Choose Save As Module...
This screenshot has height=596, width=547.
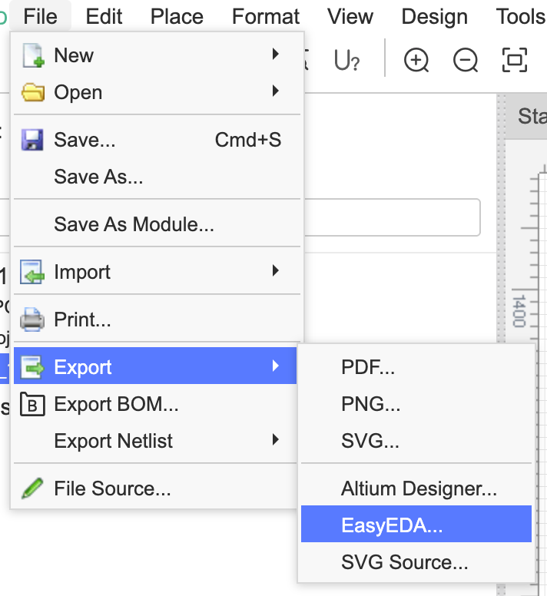click(134, 225)
